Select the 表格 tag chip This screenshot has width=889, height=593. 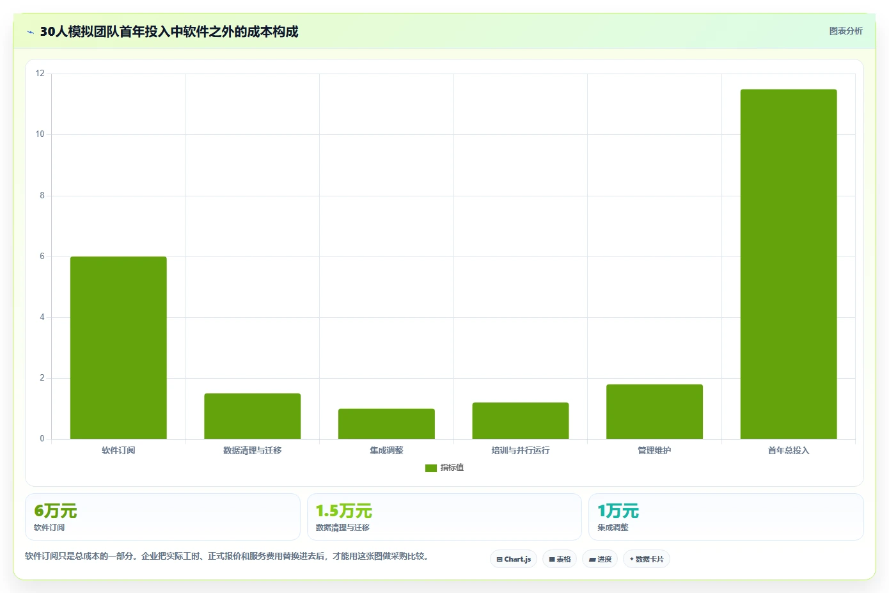click(560, 559)
